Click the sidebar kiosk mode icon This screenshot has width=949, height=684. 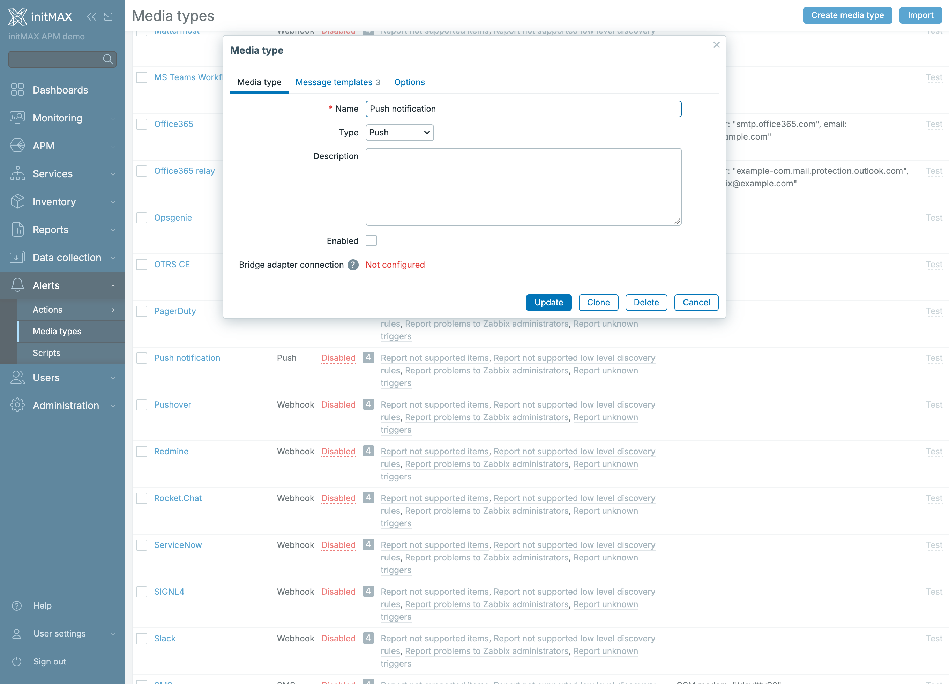[x=109, y=16]
